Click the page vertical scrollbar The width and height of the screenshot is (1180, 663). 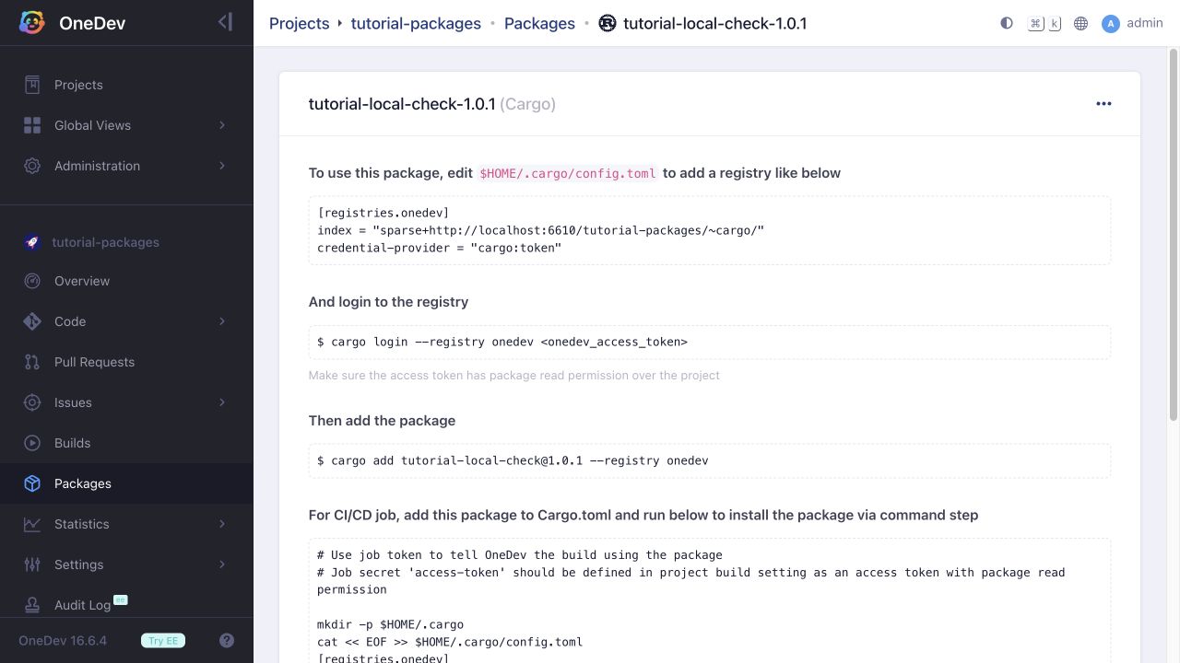pos(1174,235)
